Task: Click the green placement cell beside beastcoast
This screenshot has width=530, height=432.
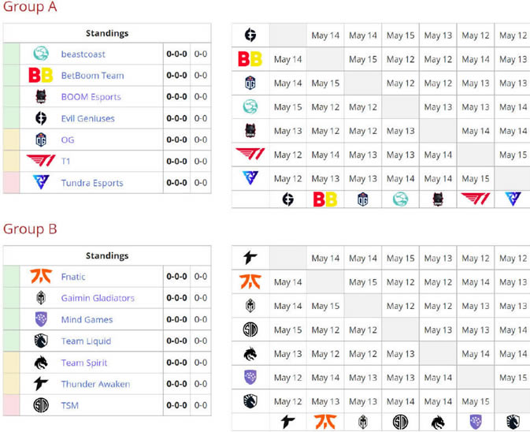Action: (11, 54)
